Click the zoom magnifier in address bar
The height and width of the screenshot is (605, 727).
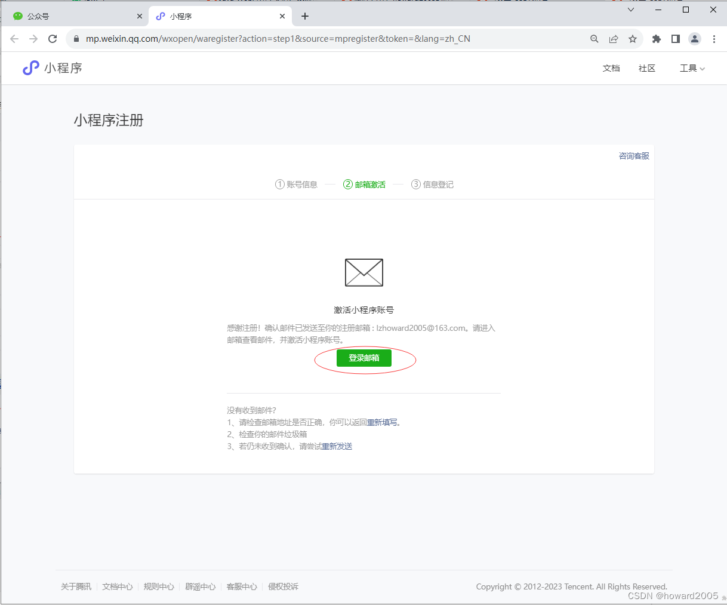pos(594,38)
